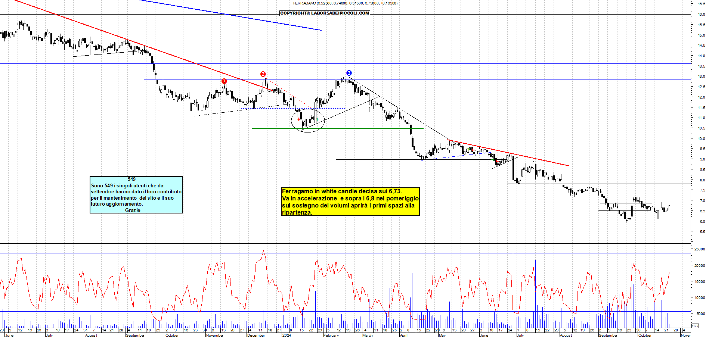Click the 2024 year label on the time axis
Image resolution: width=706 pixels, height=337 pixels.
(287, 335)
